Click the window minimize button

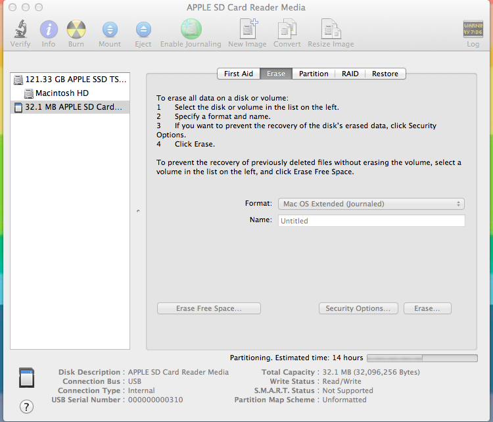pyautogui.click(x=26, y=7)
